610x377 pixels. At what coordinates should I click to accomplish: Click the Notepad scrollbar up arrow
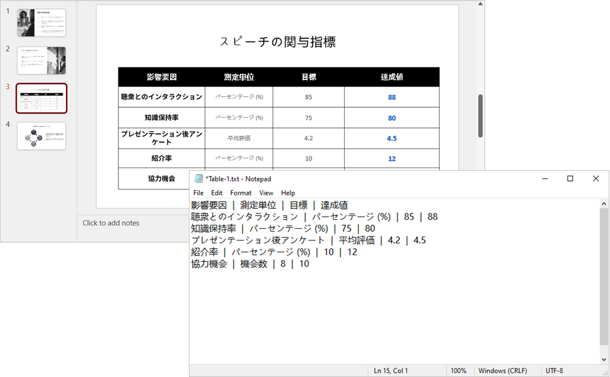point(604,204)
